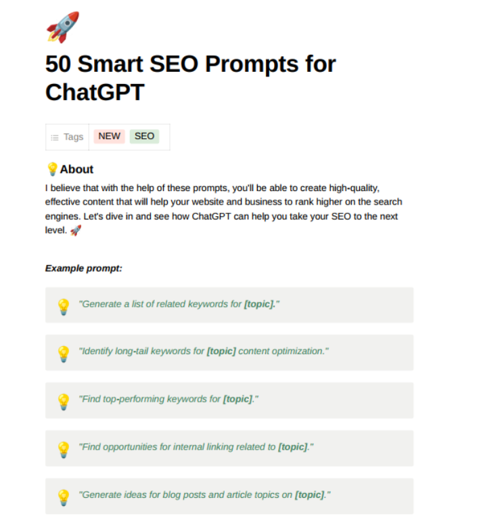This screenshot has height=529, width=479.
Task: Click lightbulb icon in 'blog posts' callout
Action: 64,497
